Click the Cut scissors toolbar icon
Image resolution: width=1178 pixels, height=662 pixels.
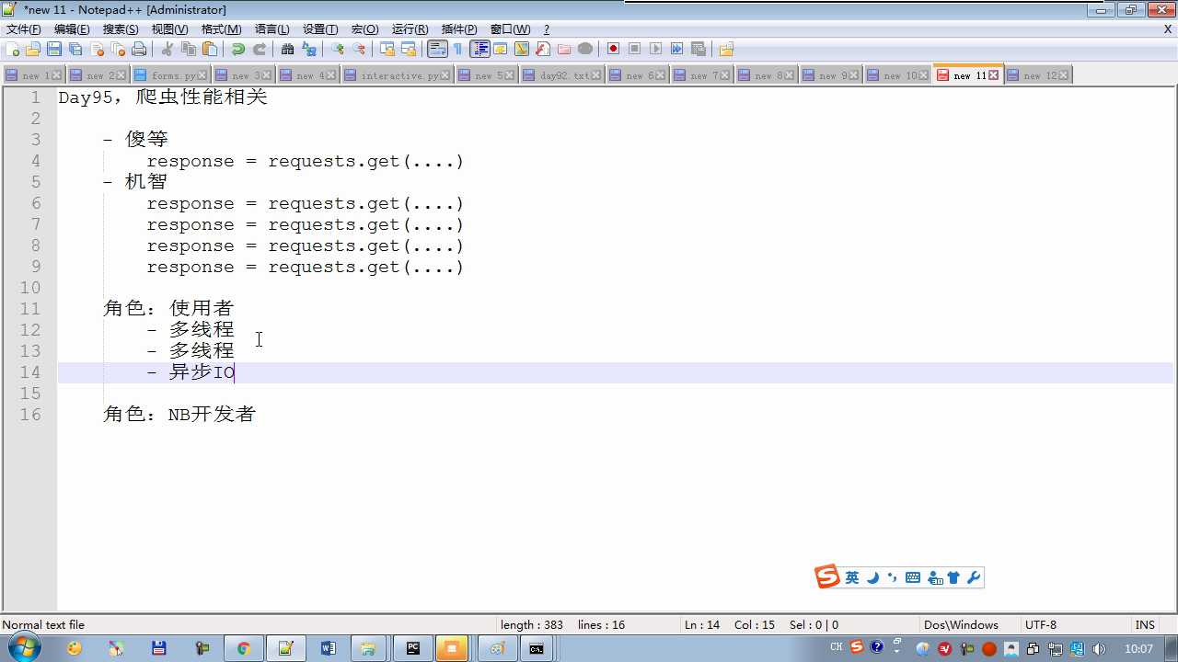pyautogui.click(x=167, y=49)
